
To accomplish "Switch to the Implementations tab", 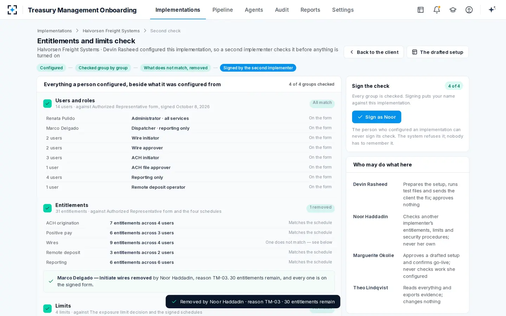I will click(178, 10).
